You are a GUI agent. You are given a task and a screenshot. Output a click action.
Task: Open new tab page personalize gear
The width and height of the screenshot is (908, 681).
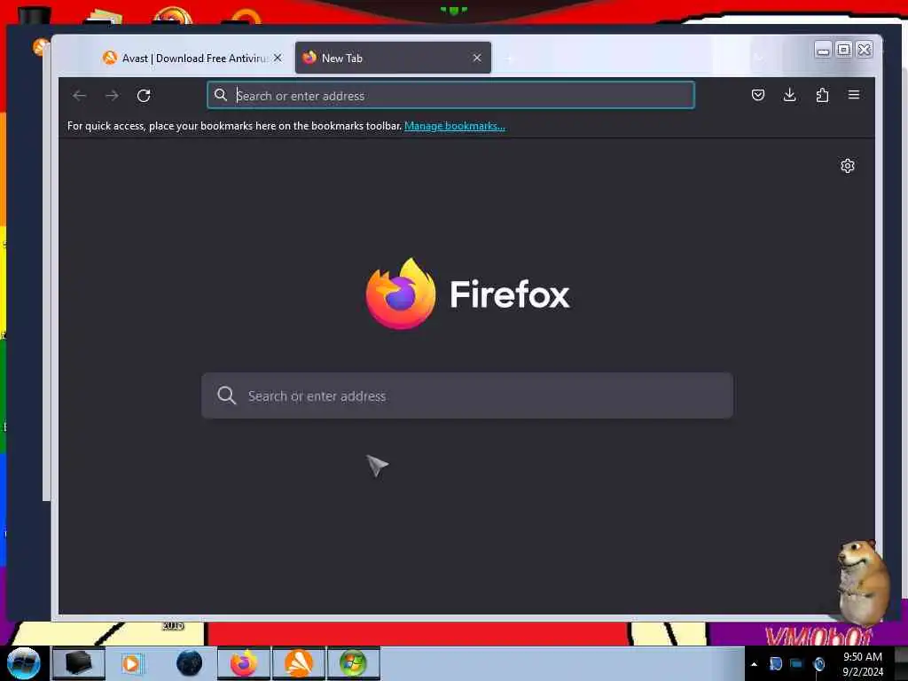pos(847,166)
